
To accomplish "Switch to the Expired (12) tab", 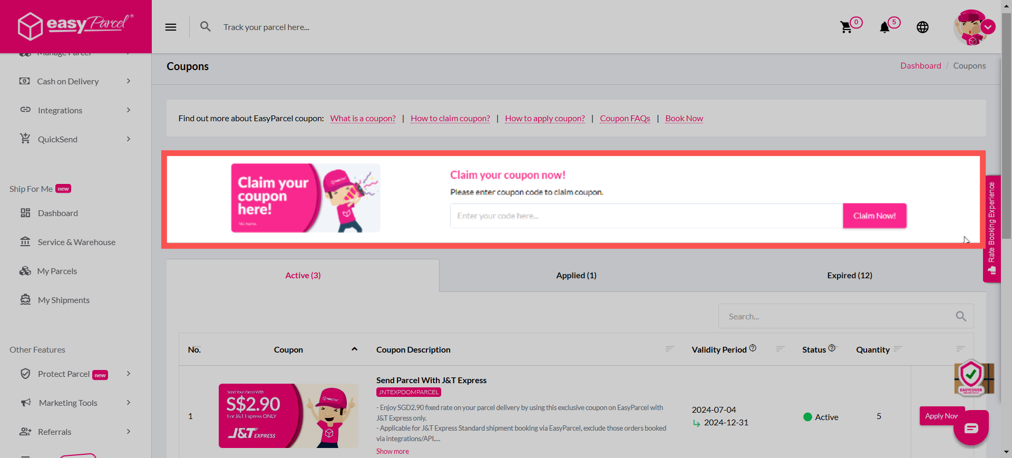I will (850, 275).
